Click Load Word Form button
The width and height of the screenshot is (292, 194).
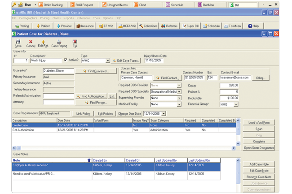[x=259, y=122]
